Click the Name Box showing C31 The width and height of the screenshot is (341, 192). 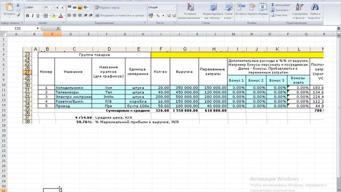[x=18, y=28]
